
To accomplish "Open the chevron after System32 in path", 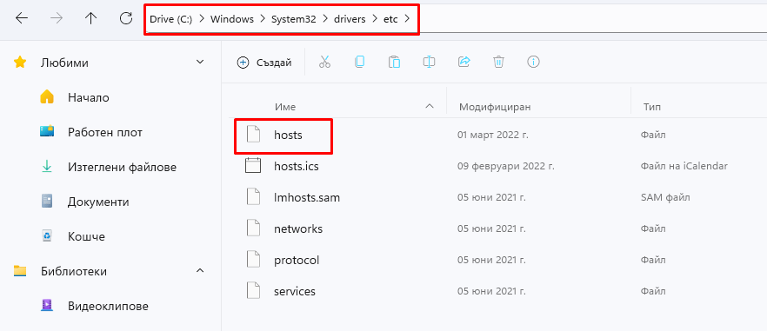I will click(x=324, y=19).
